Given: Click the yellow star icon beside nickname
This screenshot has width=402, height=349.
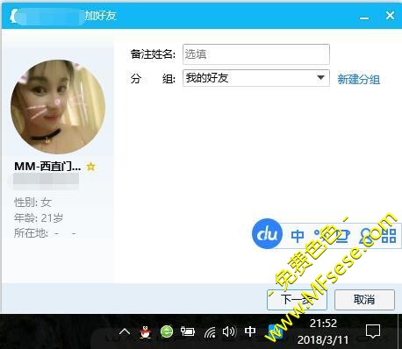Looking at the screenshot, I should coord(91,167).
